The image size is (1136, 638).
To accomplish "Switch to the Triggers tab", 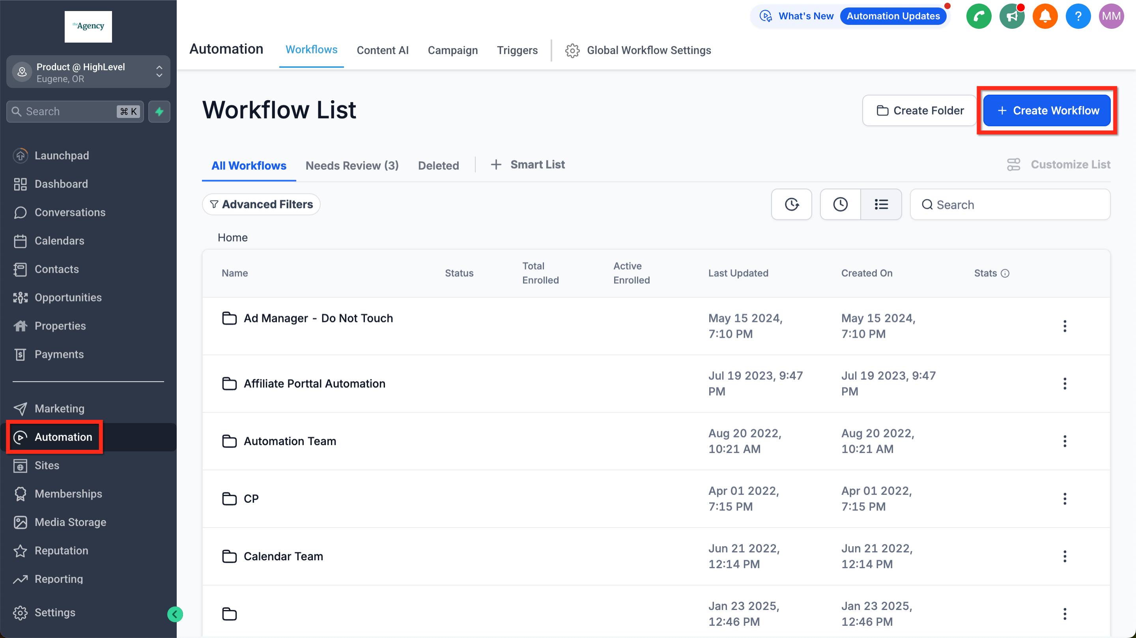I will 517,50.
